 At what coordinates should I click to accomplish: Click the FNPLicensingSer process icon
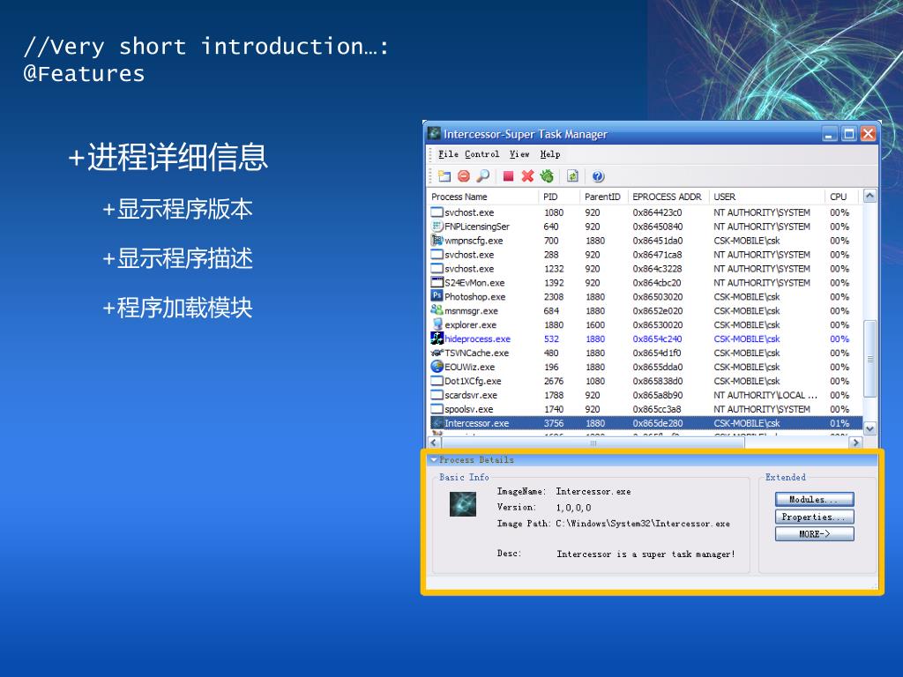pos(437,227)
